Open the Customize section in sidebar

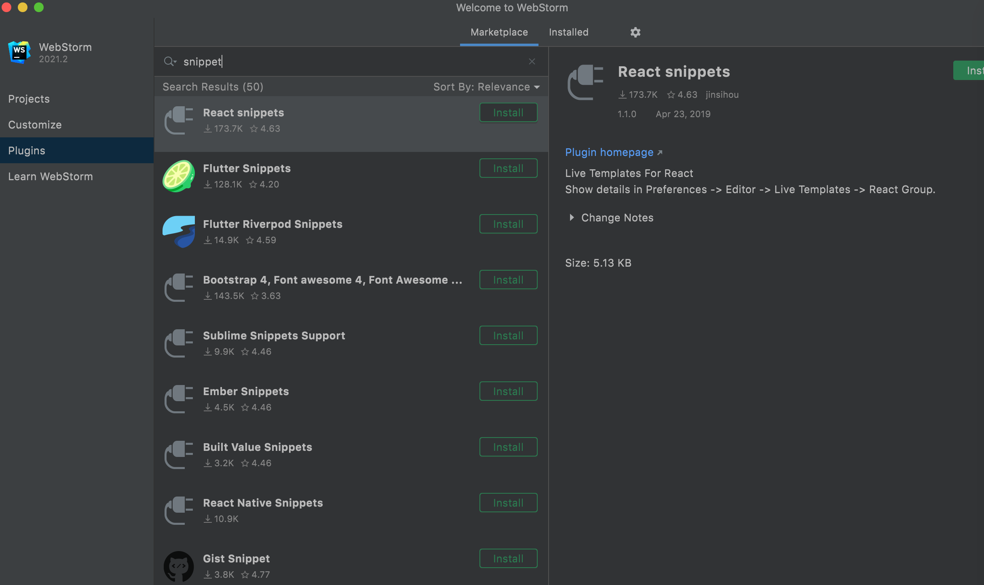(35, 125)
